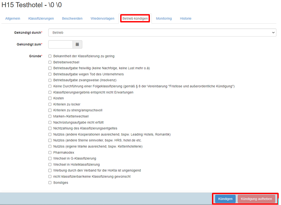Open the Monitoring tab
281x205 pixels.
point(164,18)
